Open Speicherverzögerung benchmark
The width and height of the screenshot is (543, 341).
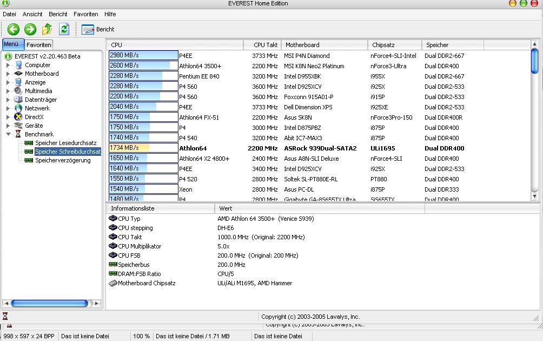pos(63,160)
